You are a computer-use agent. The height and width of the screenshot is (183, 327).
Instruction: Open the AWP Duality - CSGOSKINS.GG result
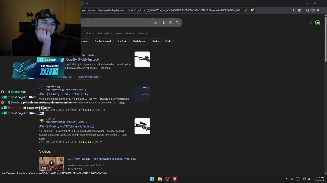pyautogui.click(x=63, y=94)
